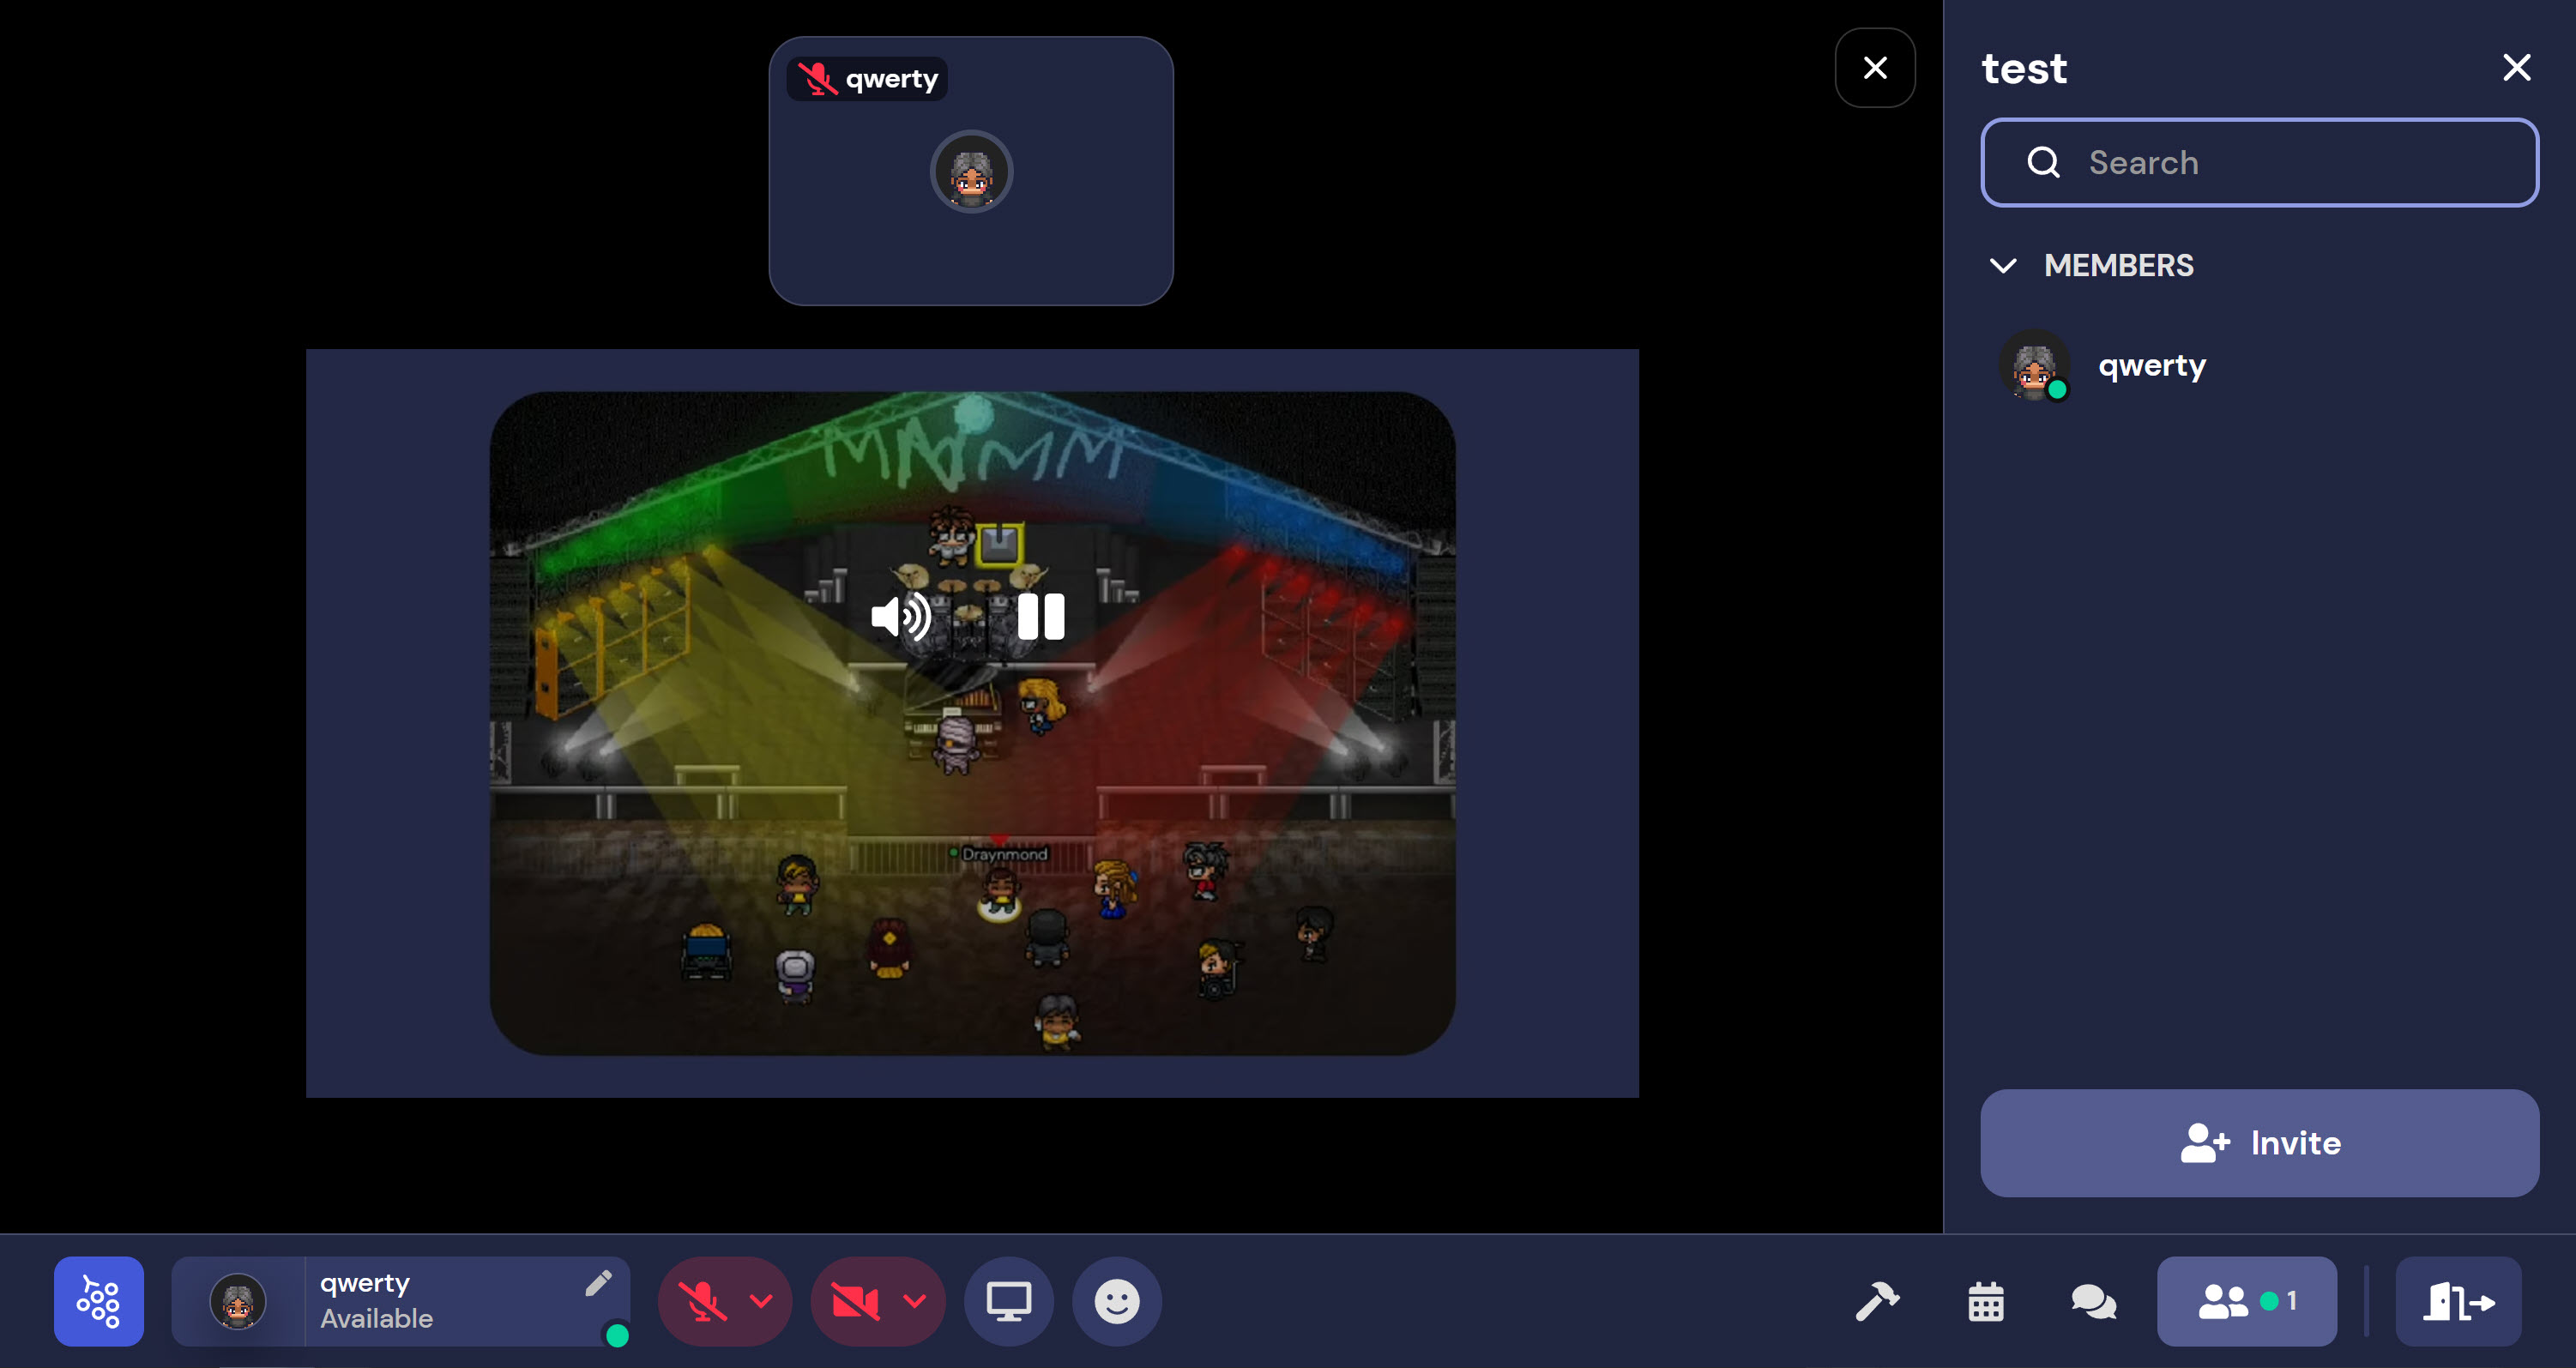Leave the space via exit door icon
The height and width of the screenshot is (1368, 2576).
(2458, 1301)
